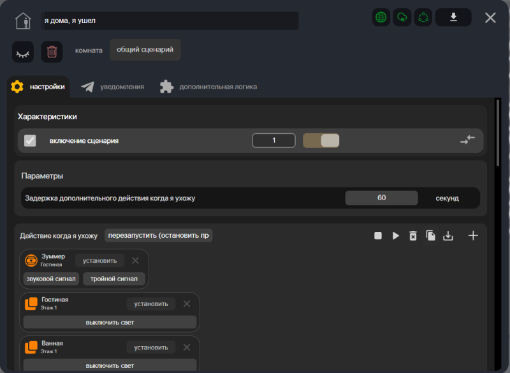510x373 pixels.
Task: Open the 'звуковой сигнал' dropdown
Action: coord(51,279)
